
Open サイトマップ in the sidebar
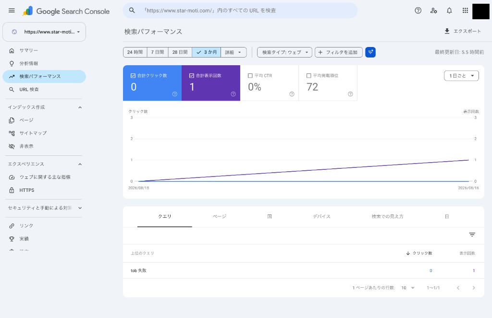(44, 133)
